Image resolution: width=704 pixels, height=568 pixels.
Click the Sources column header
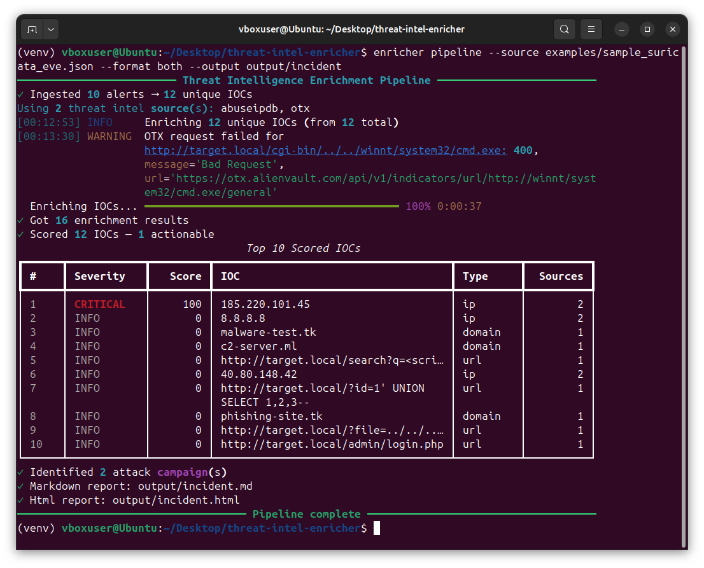click(x=561, y=277)
